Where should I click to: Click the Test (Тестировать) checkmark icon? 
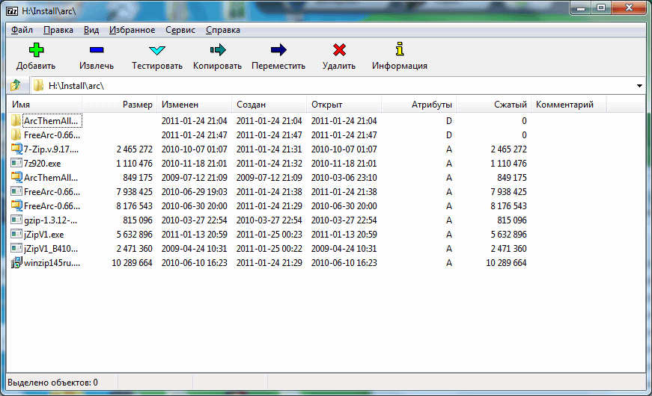157,50
